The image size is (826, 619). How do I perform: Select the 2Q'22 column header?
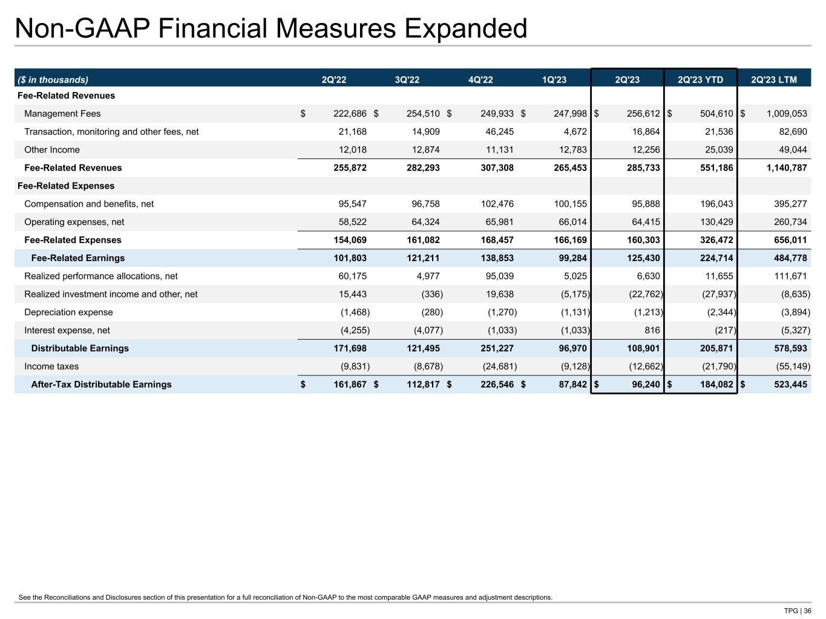333,80
